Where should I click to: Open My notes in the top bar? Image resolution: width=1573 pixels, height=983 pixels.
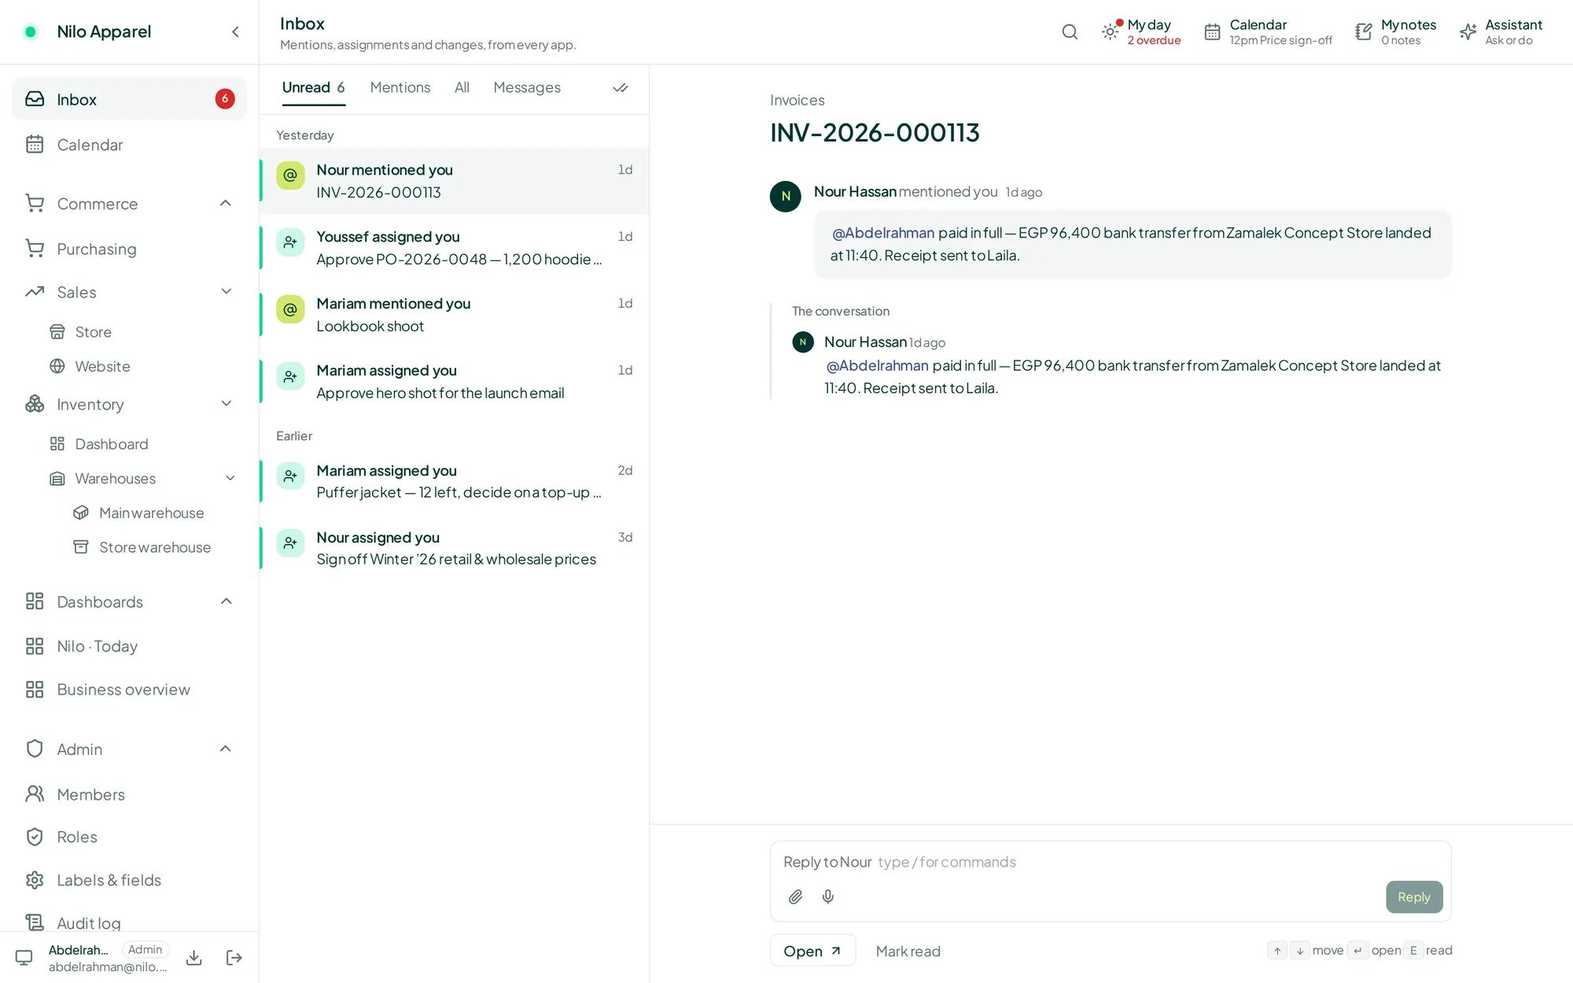[1396, 32]
